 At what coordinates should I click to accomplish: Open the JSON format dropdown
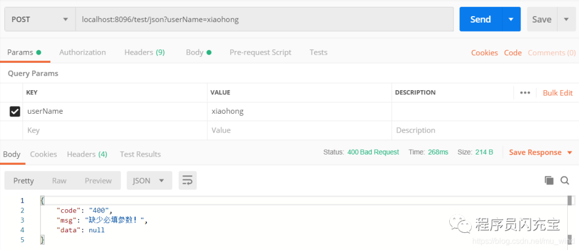(149, 181)
